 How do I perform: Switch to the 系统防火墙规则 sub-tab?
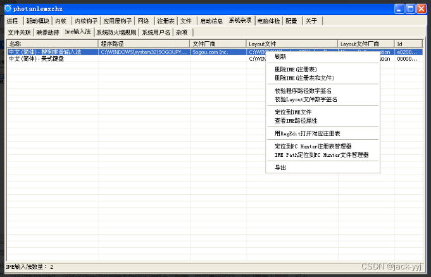116,32
